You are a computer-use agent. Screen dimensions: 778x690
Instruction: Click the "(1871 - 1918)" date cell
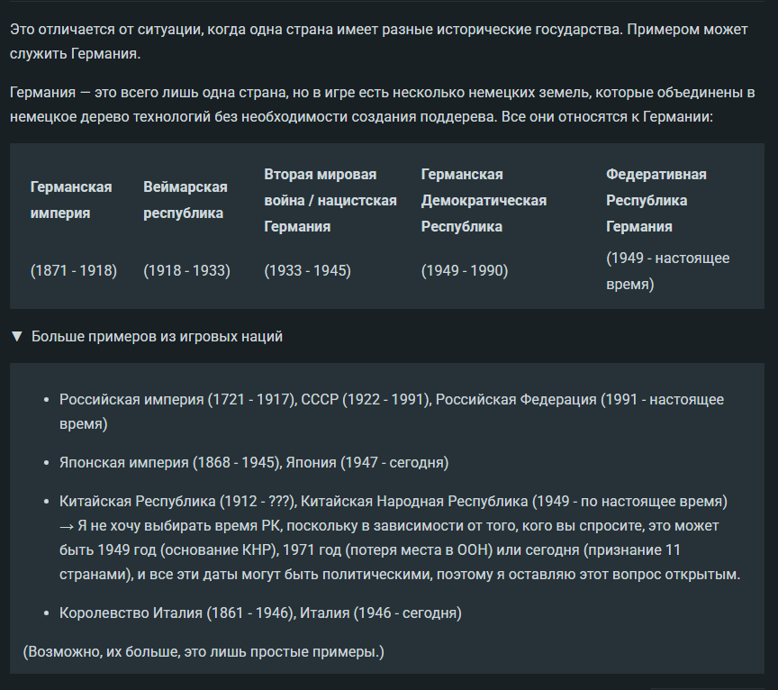coord(74,270)
